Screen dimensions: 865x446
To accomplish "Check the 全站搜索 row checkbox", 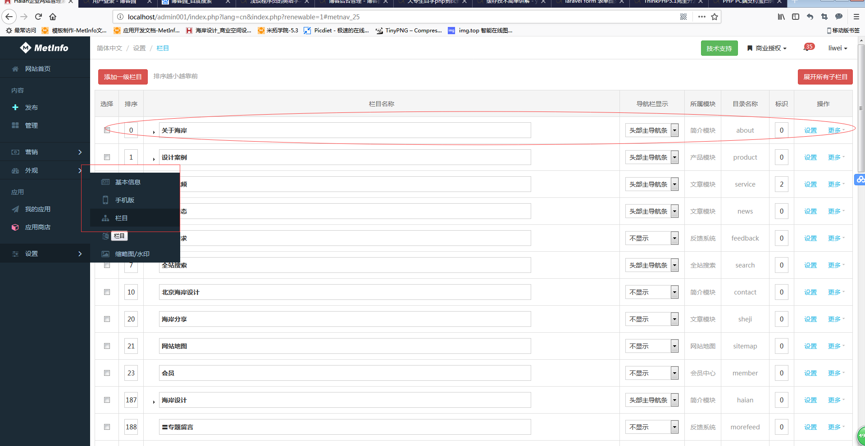I will pos(107,265).
